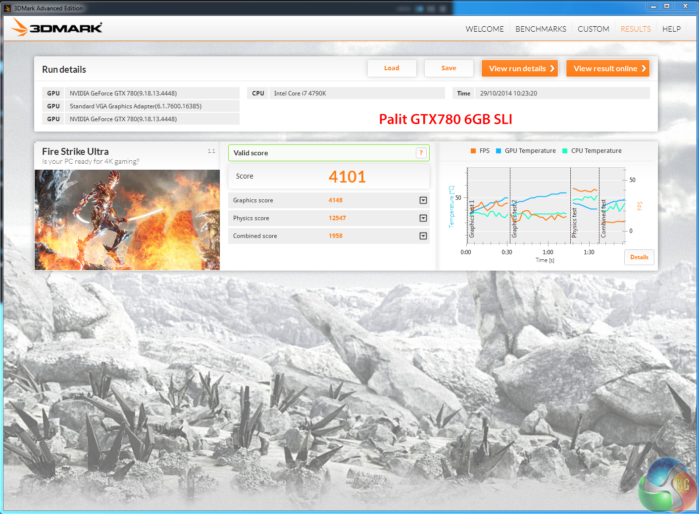Click the question mark help icon beside Valid score
This screenshot has height=514, width=699.
(421, 153)
